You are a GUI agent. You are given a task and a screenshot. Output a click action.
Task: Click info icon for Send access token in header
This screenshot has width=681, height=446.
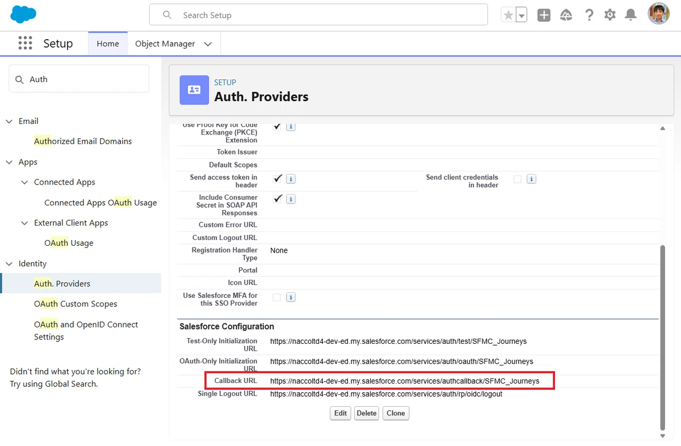click(x=291, y=179)
